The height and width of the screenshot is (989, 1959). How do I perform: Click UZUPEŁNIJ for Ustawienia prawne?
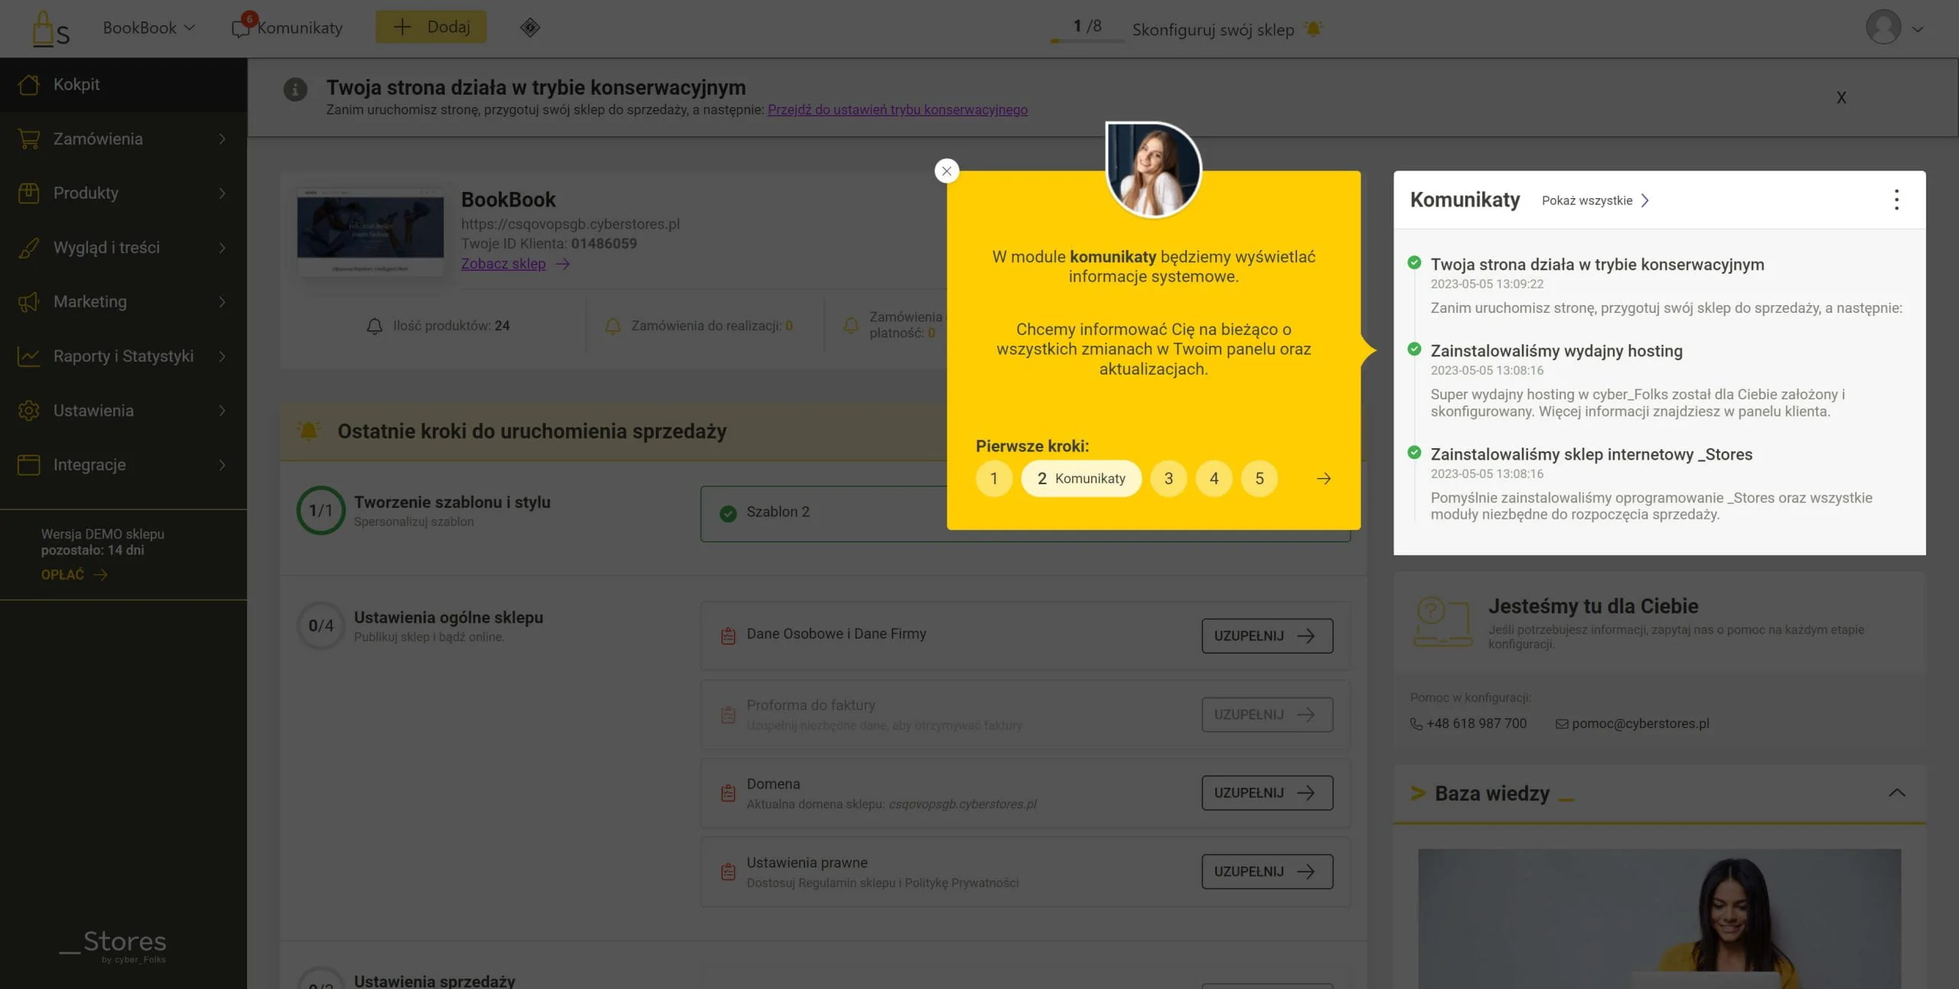point(1267,871)
